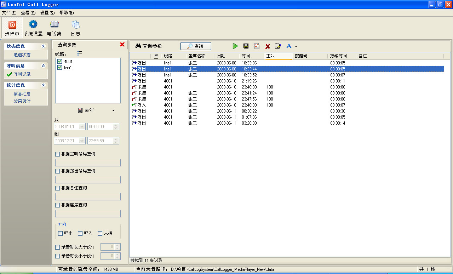Play the selected call recording
This screenshot has width=453, height=274.
[x=235, y=46]
